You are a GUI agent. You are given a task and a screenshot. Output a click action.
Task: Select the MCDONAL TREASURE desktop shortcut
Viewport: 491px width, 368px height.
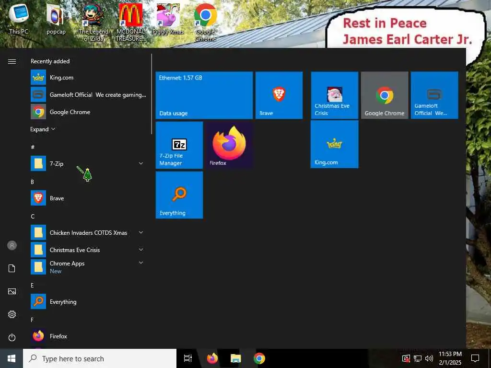click(x=130, y=23)
